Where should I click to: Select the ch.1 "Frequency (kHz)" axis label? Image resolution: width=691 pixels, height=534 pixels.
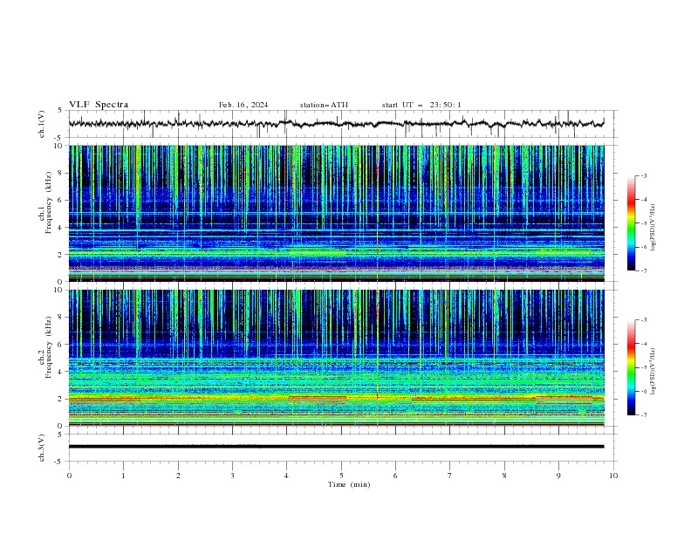(49, 202)
